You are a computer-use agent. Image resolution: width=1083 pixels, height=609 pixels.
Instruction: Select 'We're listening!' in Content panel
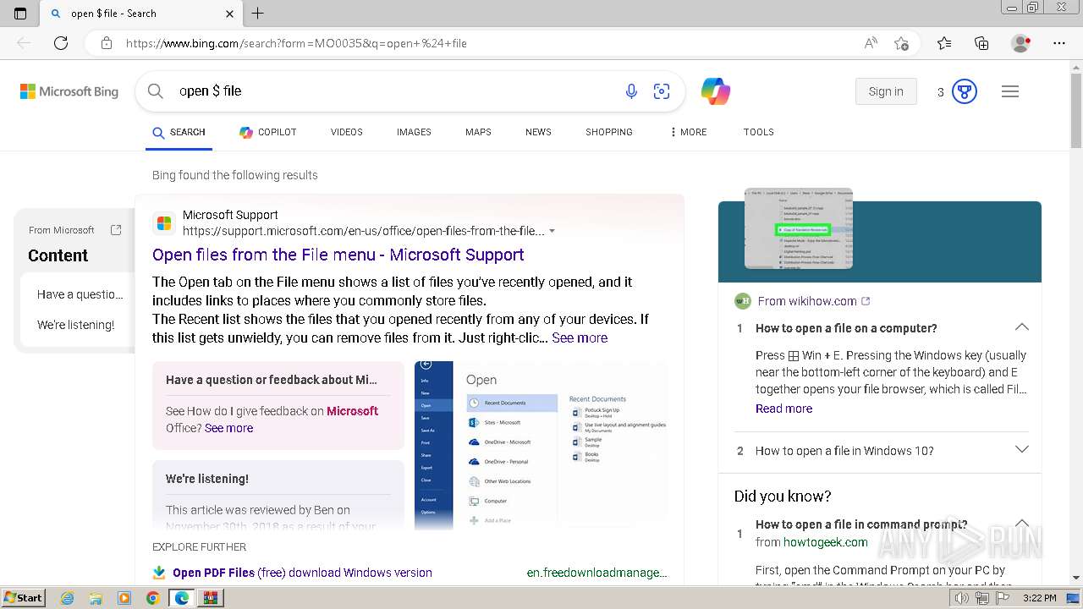(x=75, y=325)
